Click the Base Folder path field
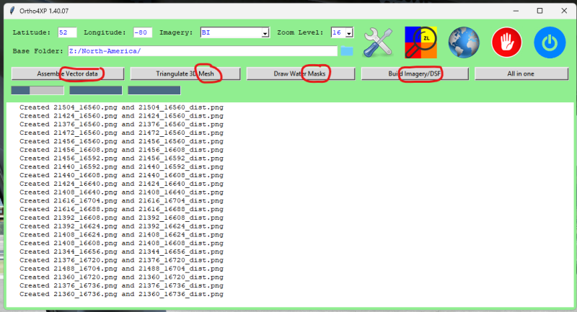The height and width of the screenshot is (312, 577). [x=202, y=51]
